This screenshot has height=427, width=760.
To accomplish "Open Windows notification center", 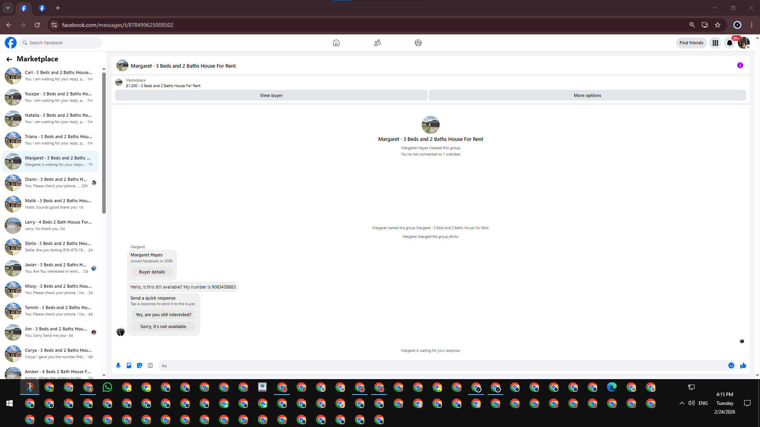I will [x=747, y=403].
